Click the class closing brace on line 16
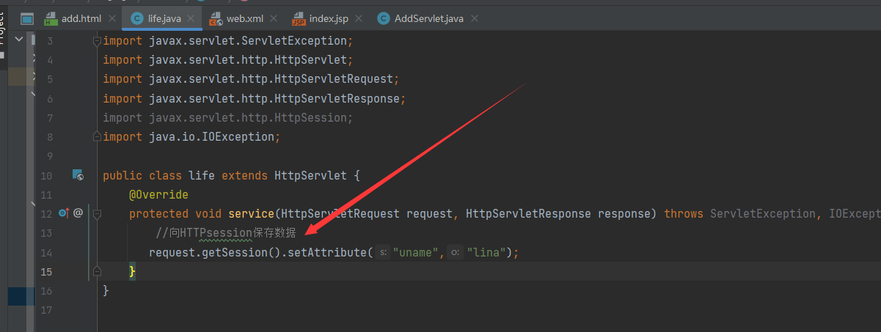This screenshot has height=332, width=881. point(106,291)
